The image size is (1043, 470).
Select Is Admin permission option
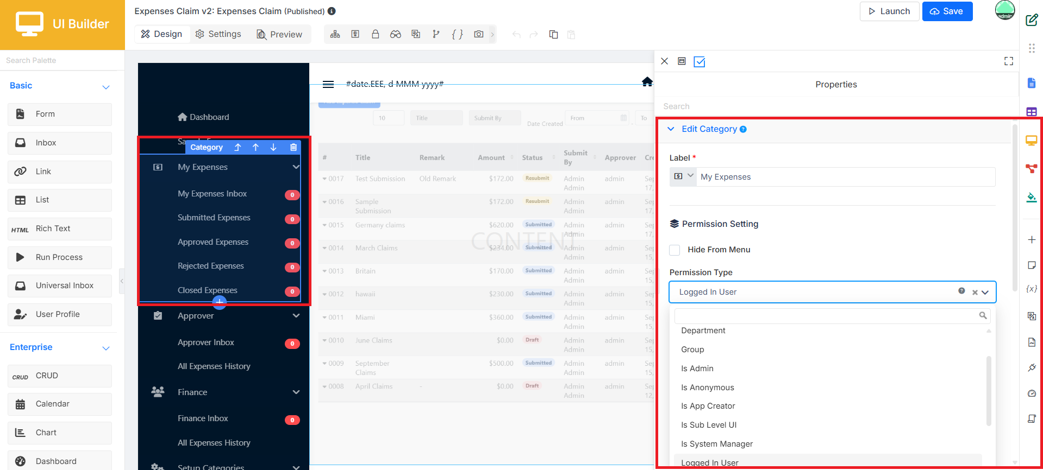697,369
